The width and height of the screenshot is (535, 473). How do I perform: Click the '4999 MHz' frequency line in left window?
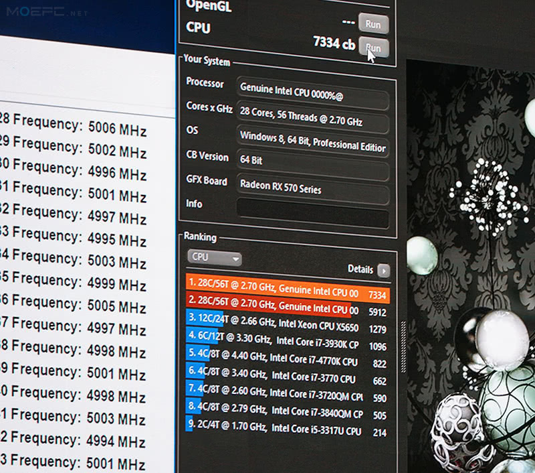point(74,281)
